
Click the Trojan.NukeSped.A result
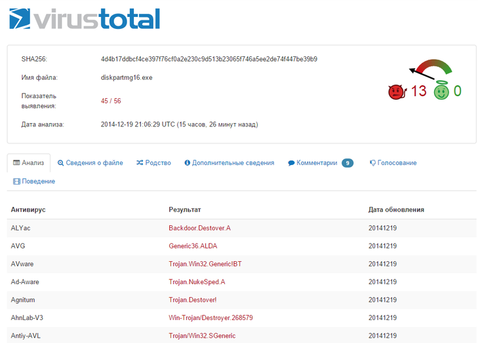[x=197, y=282]
